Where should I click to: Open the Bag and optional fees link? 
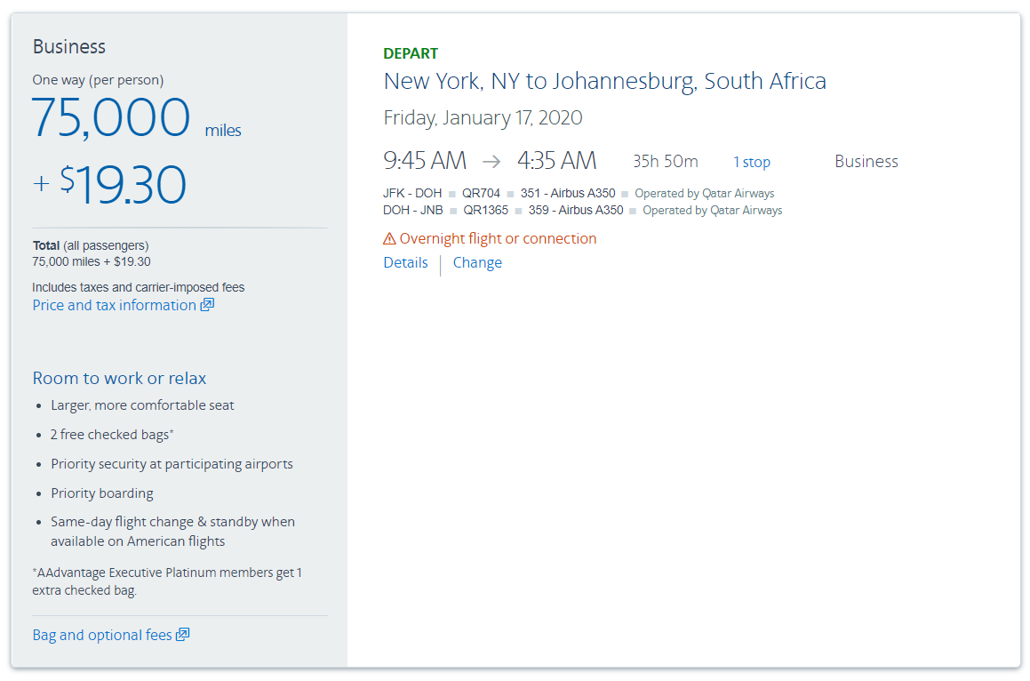[x=102, y=635]
